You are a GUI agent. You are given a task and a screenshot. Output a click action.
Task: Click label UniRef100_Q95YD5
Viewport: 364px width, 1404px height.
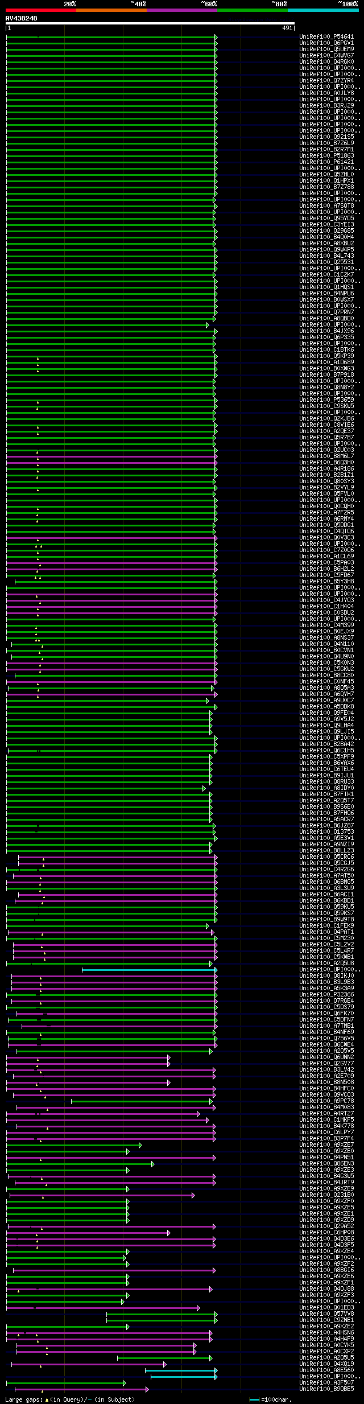click(x=326, y=218)
